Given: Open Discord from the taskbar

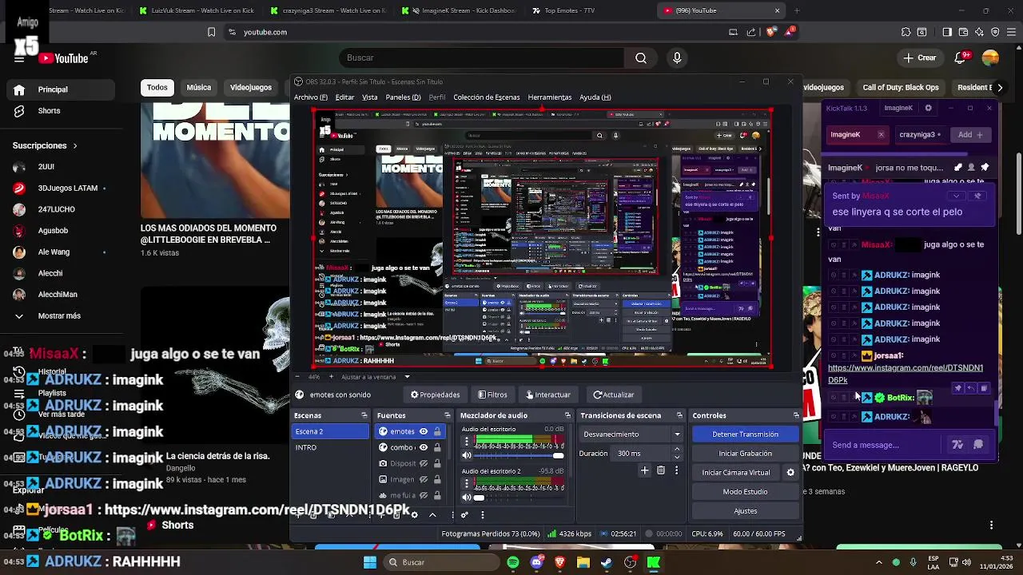Looking at the screenshot, I should coord(536,562).
